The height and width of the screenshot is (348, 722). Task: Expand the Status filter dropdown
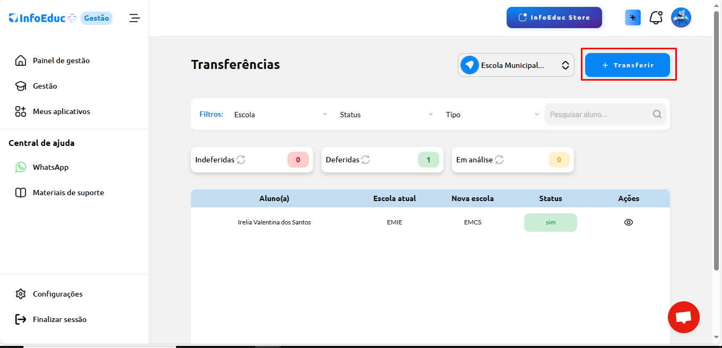[x=387, y=115]
